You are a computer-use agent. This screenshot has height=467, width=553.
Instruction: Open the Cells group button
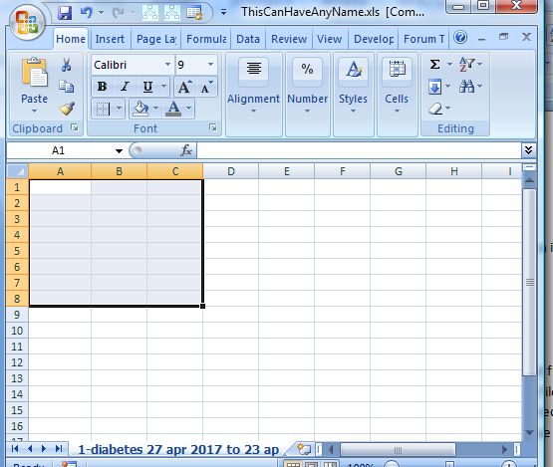(397, 95)
